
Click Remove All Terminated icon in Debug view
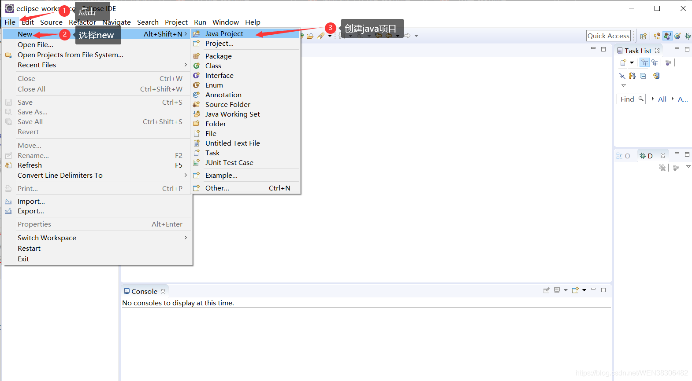click(662, 168)
